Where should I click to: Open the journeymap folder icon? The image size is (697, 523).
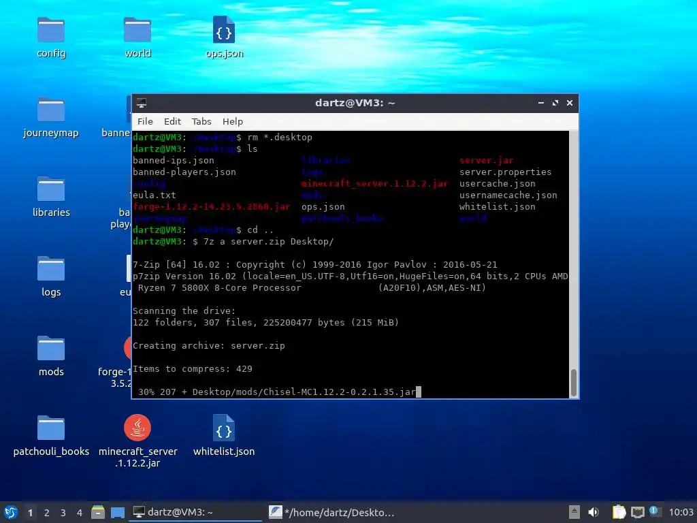click(51, 110)
